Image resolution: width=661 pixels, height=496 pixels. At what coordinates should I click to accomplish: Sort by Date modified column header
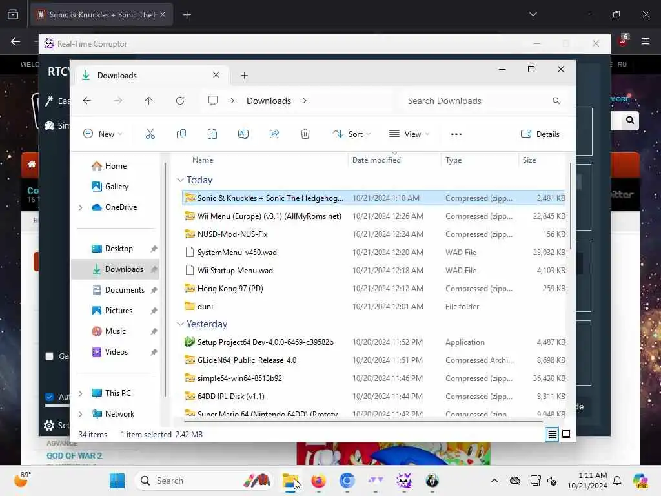(376, 160)
